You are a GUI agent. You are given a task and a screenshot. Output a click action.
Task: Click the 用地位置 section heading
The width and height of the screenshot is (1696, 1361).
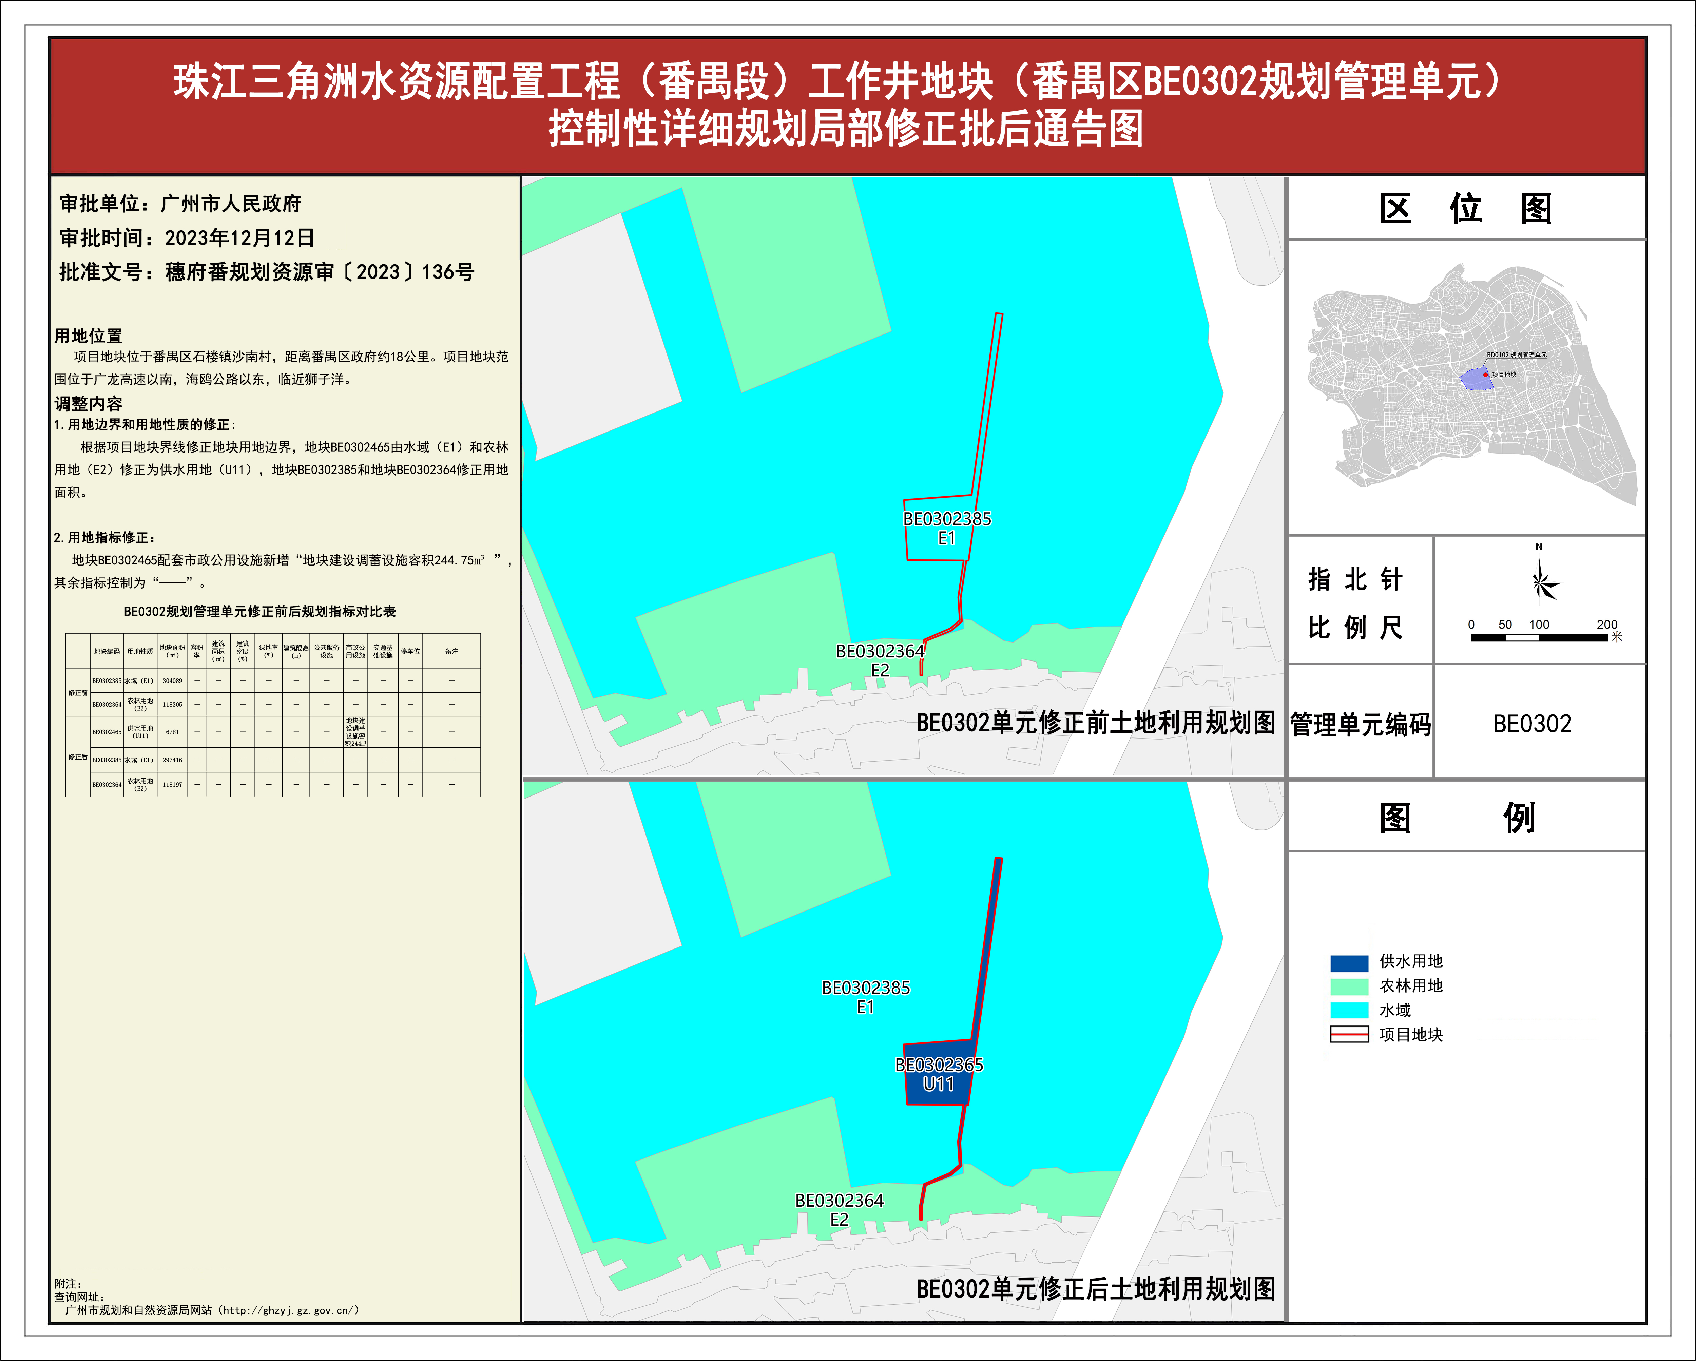pos(88,336)
